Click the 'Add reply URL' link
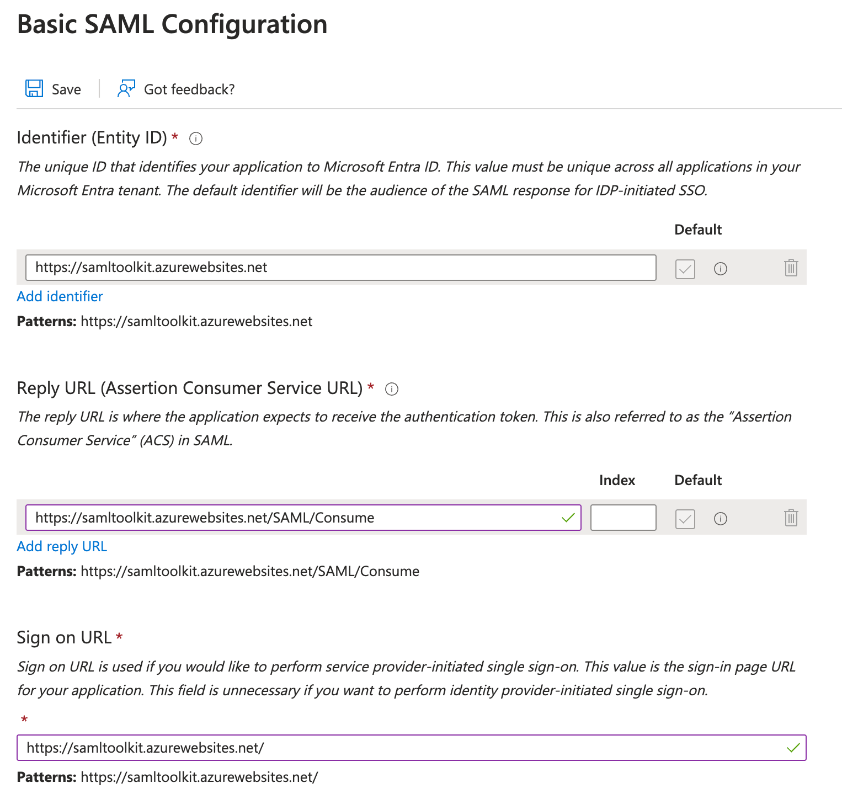Screen dimensions: 842x799 coord(62,546)
